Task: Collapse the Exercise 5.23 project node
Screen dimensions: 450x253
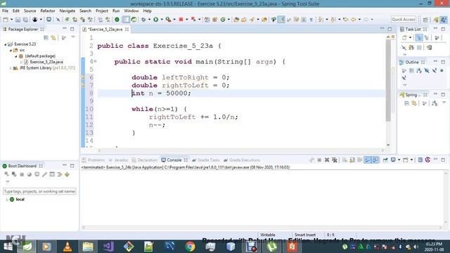Action: [x=5, y=44]
